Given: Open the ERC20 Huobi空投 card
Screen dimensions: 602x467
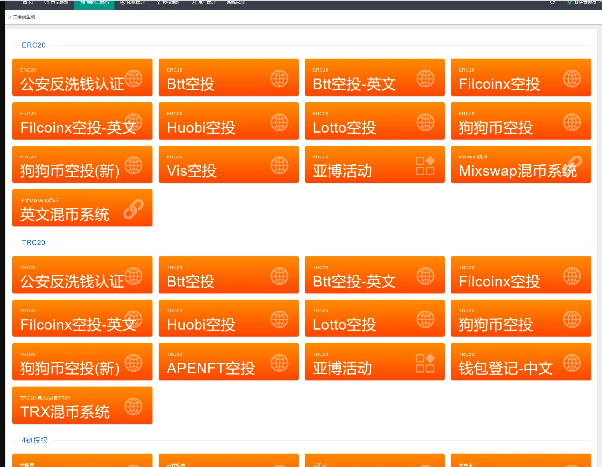Looking at the screenshot, I should [x=228, y=121].
